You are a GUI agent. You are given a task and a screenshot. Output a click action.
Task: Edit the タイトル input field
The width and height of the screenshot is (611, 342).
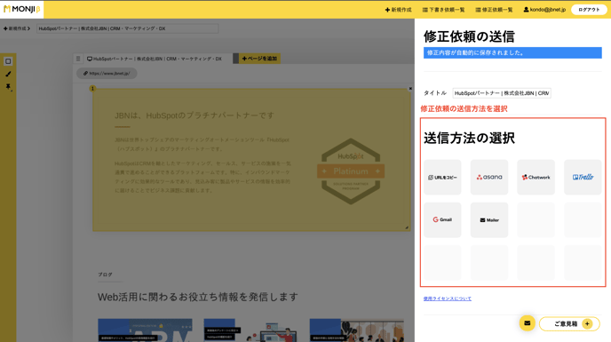(502, 93)
